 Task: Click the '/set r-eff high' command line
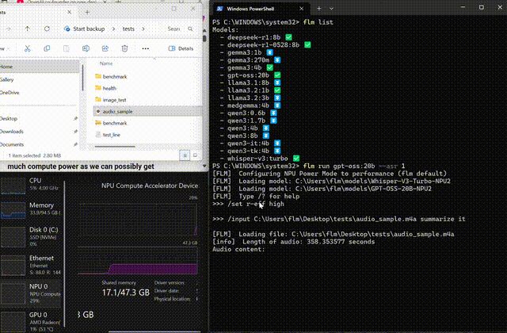pos(248,204)
